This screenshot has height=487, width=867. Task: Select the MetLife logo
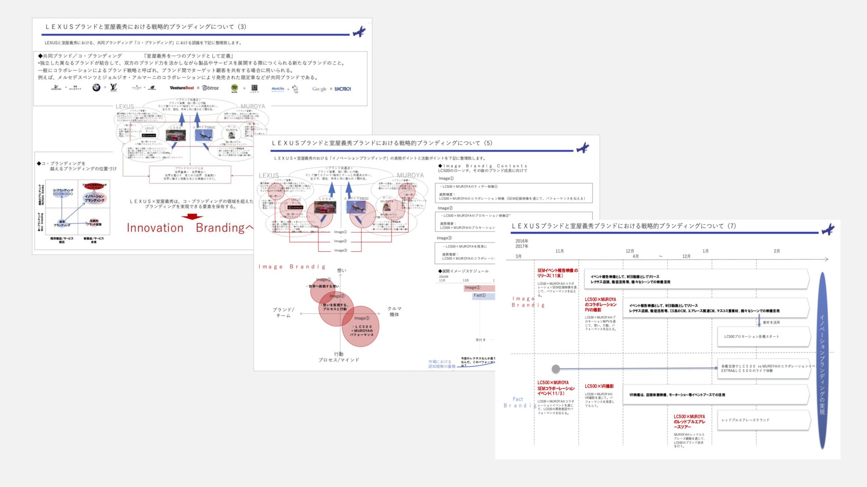coord(278,89)
